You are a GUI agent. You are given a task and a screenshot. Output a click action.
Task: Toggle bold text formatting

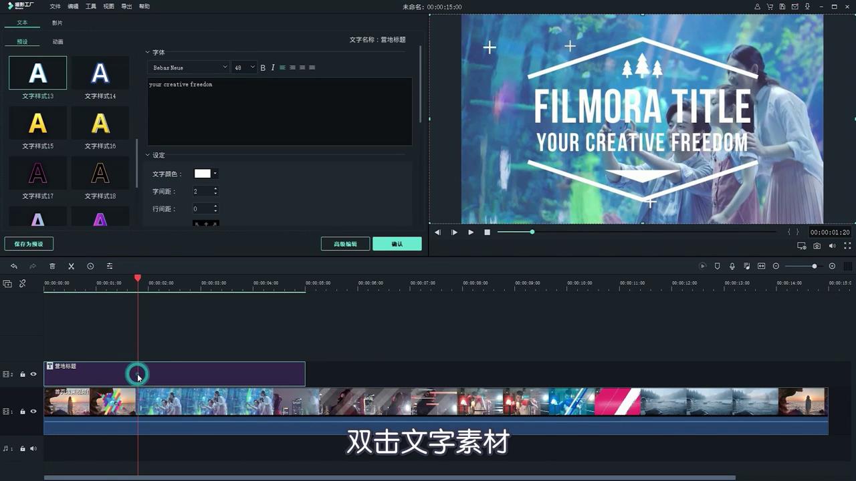tap(263, 67)
